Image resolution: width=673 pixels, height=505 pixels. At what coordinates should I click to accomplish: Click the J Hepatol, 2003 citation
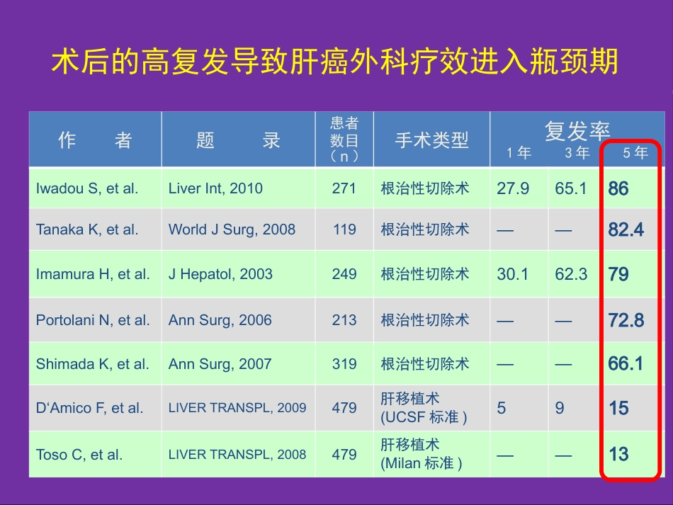coord(220,274)
